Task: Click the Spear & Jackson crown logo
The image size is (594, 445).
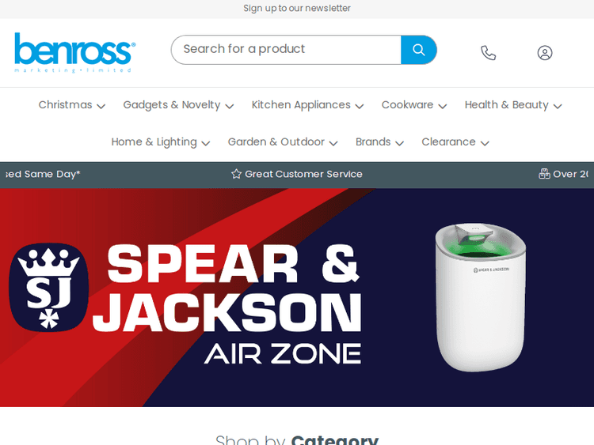Action: pyautogui.click(x=48, y=288)
